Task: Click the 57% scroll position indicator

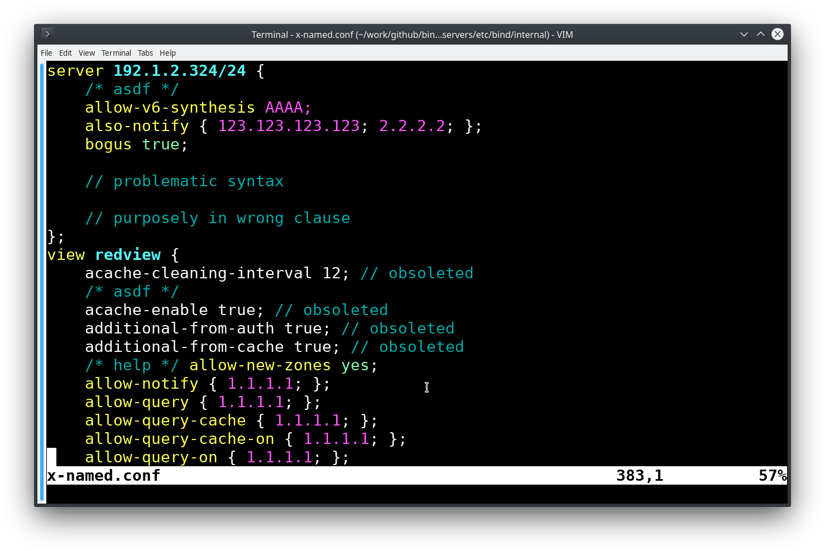Action: [x=773, y=475]
